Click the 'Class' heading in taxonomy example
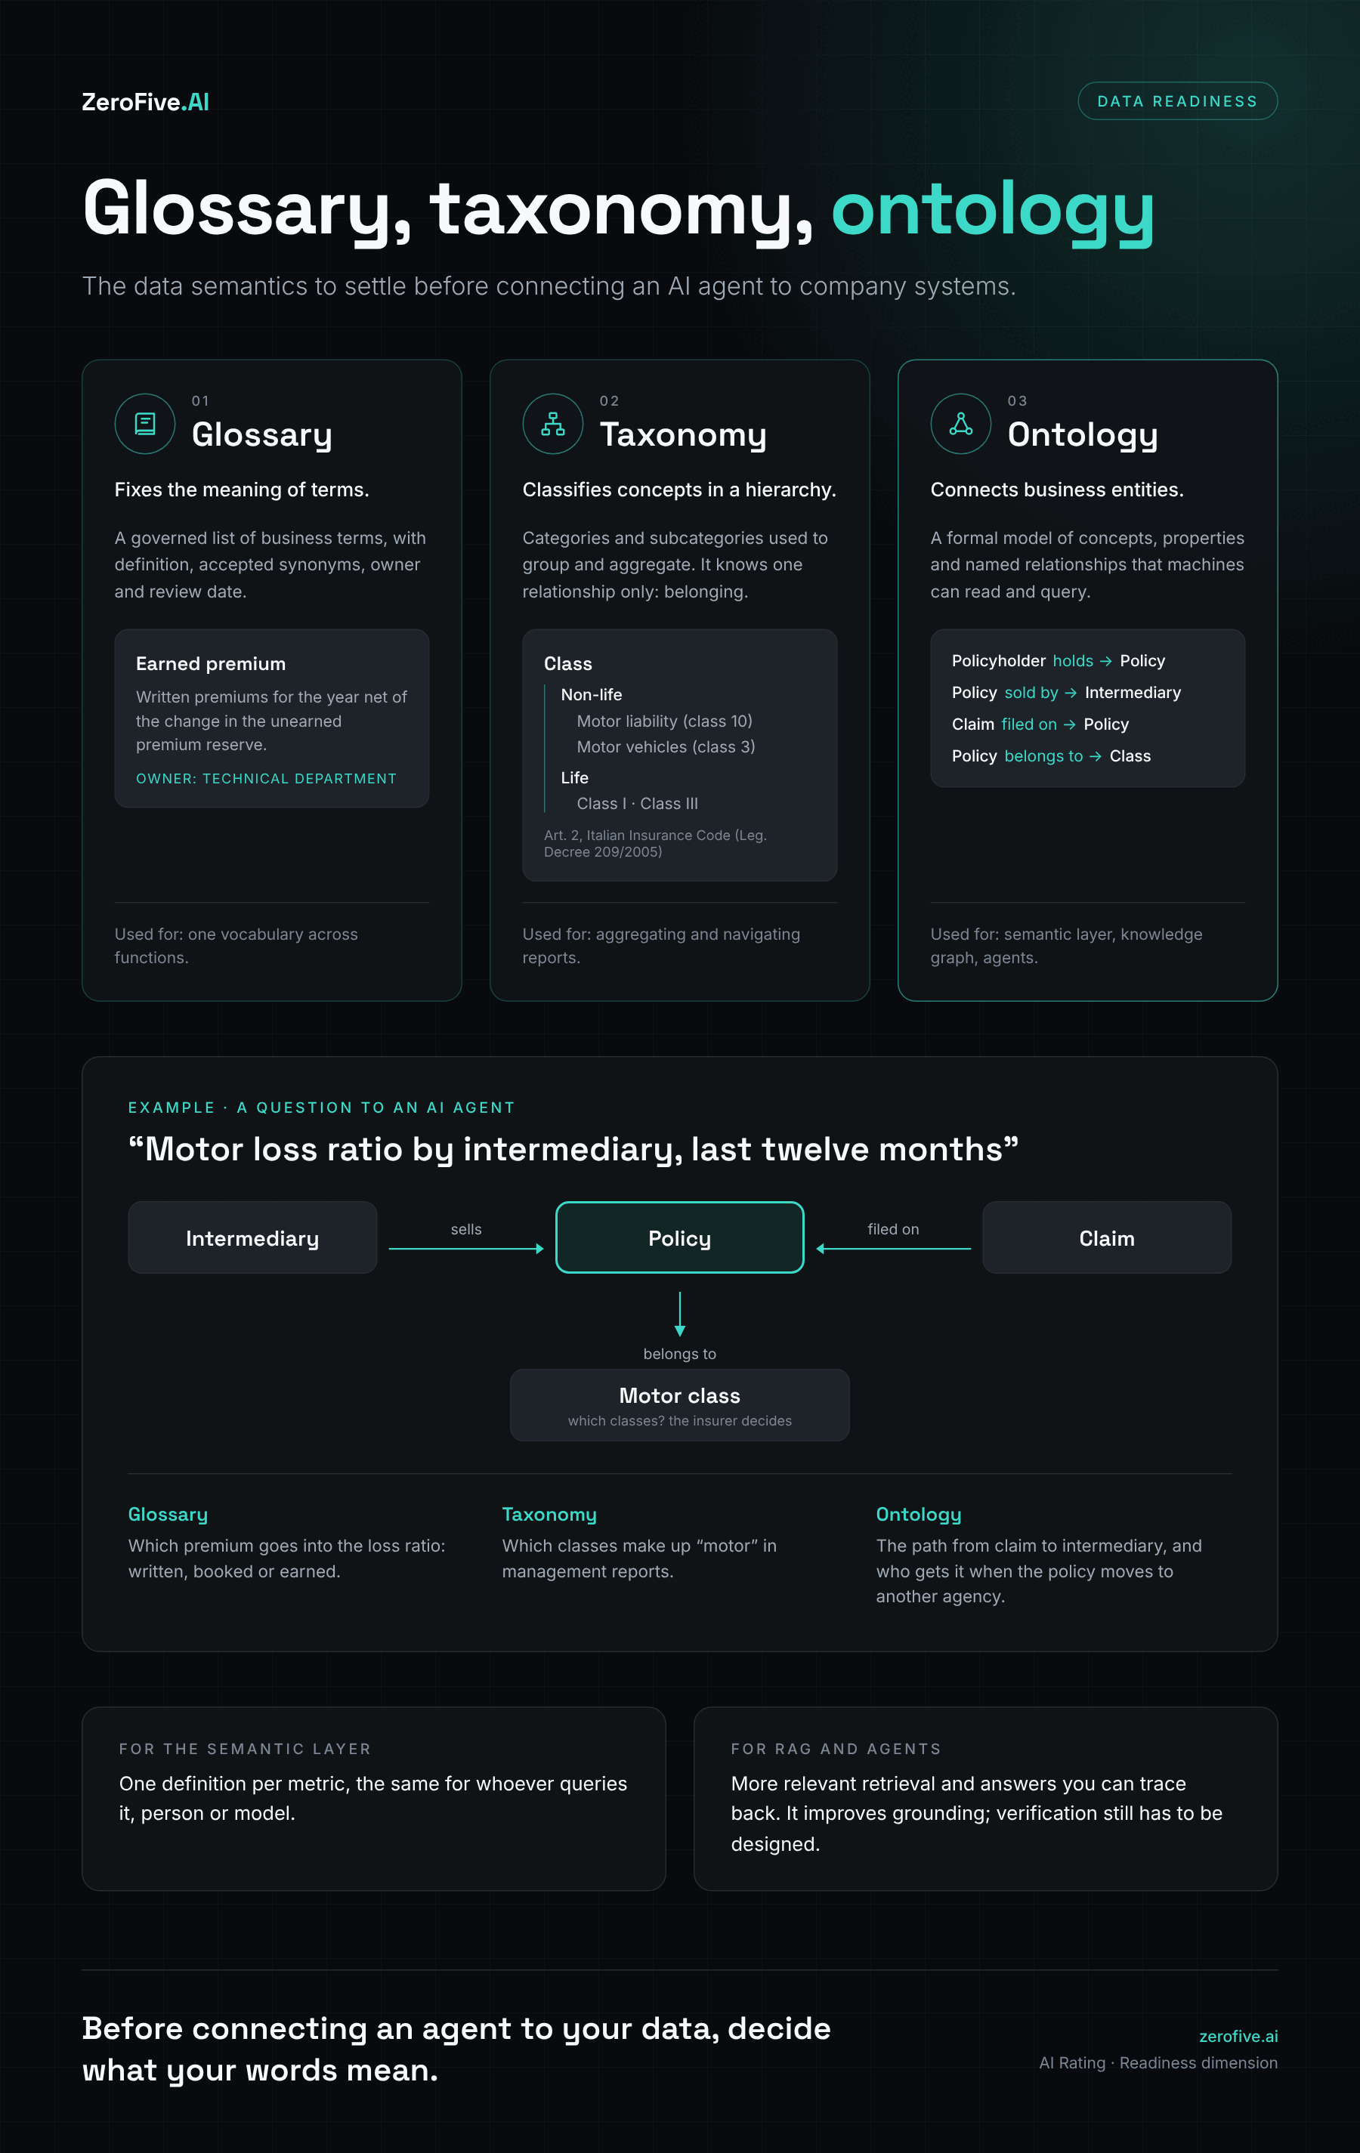 coord(567,663)
